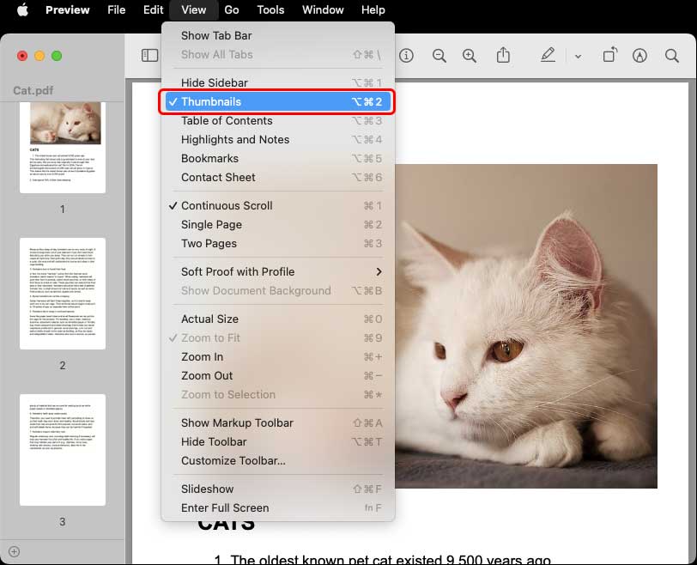
Task: Open the Help menu
Action: point(373,9)
